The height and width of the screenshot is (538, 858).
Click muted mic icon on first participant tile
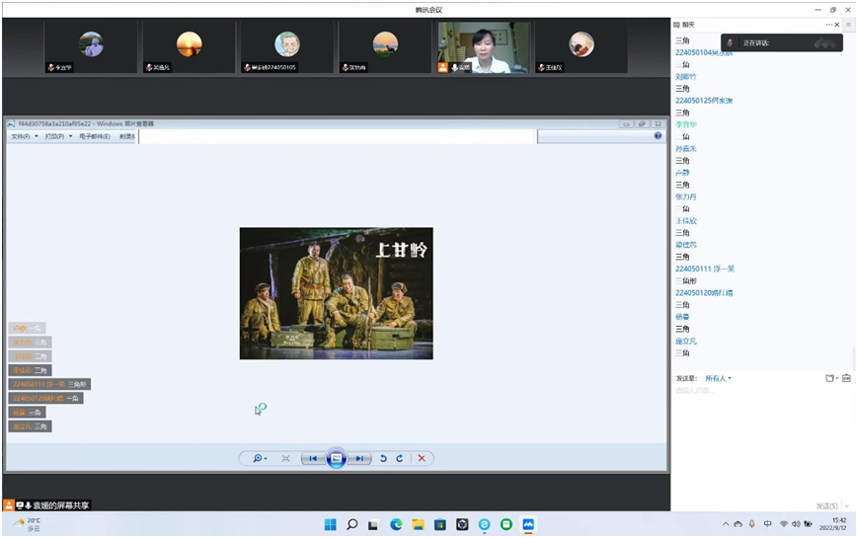(51, 67)
